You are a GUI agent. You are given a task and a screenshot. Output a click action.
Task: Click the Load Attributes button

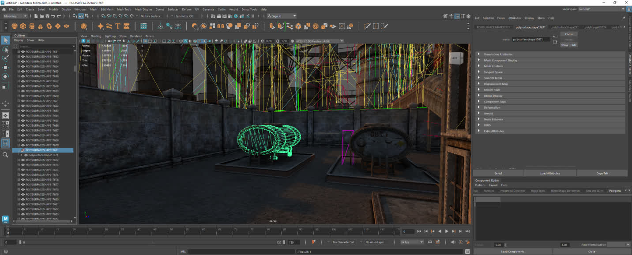click(550, 173)
